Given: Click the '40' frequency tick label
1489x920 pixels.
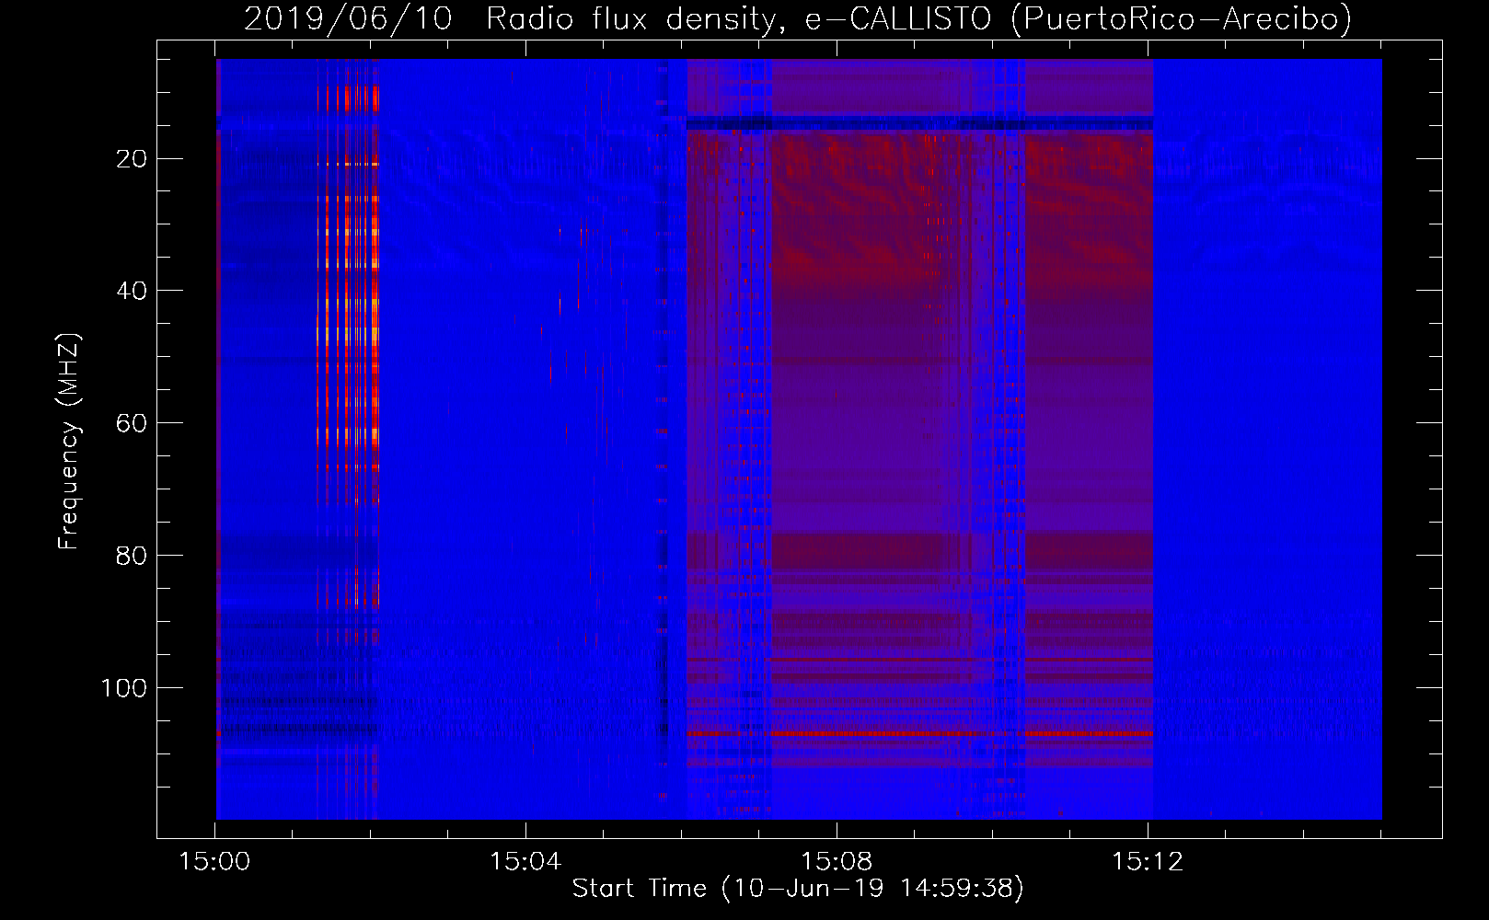Looking at the screenshot, I should pyautogui.click(x=132, y=291).
